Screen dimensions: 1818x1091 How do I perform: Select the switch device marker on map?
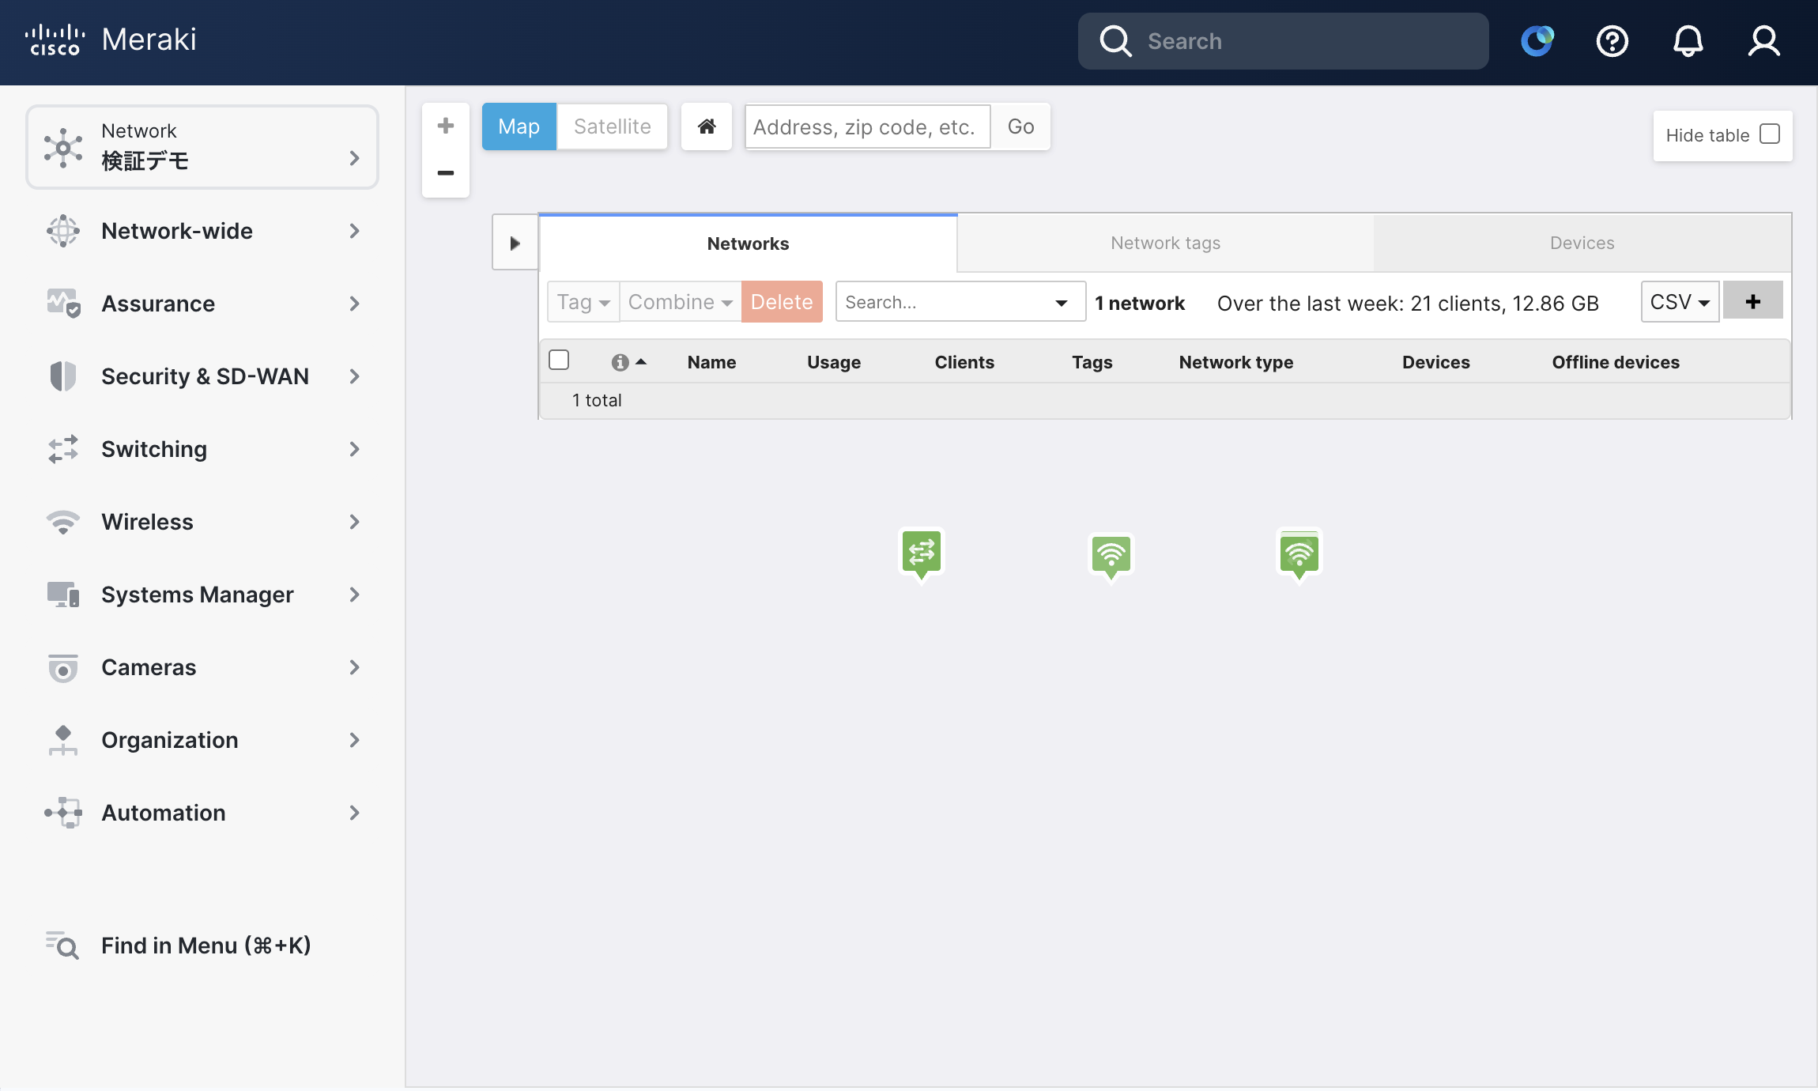tap(922, 553)
